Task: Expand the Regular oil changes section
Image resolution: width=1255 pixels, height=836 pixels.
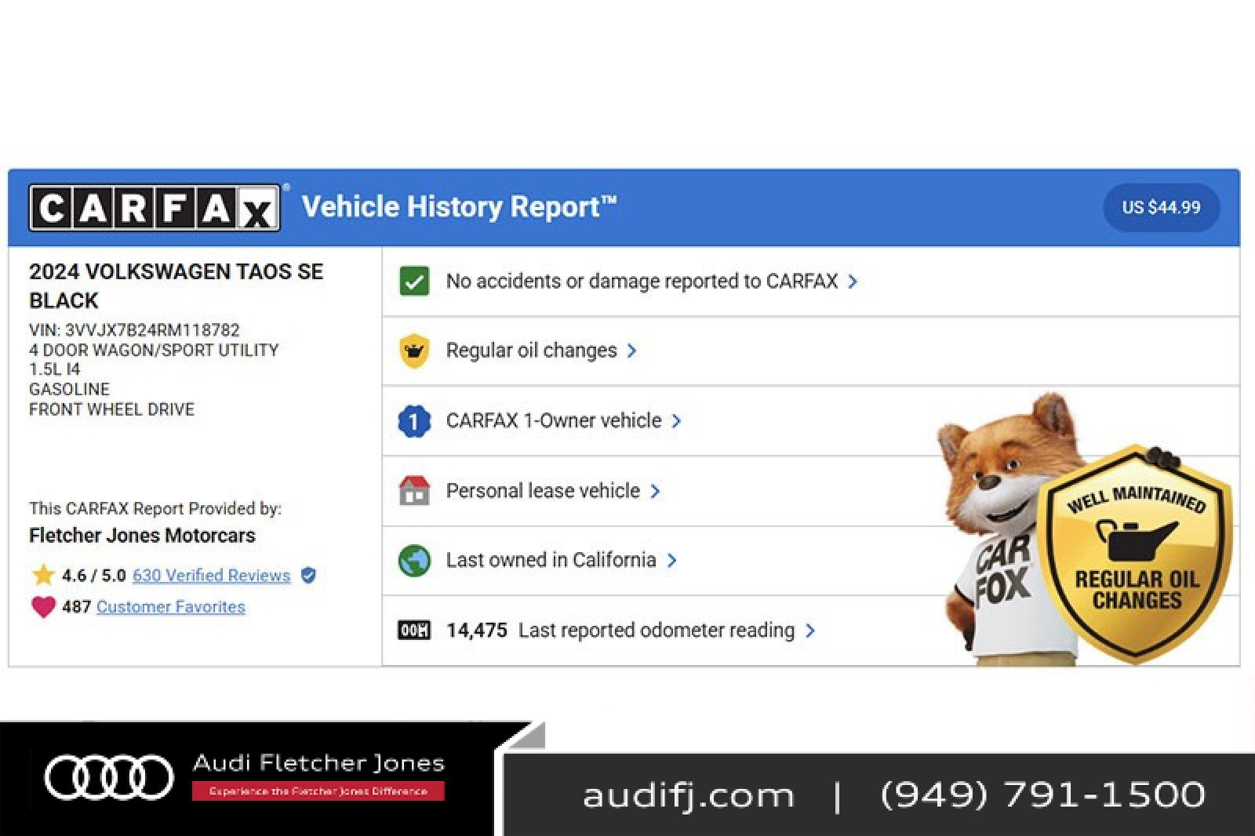Action: tap(632, 351)
